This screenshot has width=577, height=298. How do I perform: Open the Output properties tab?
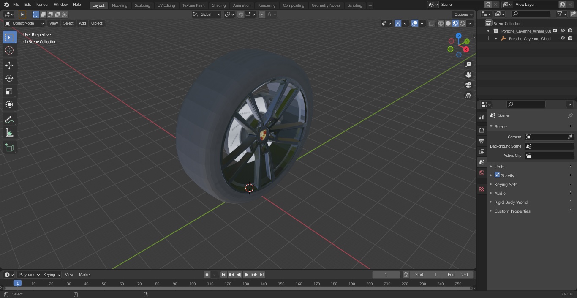(x=482, y=141)
